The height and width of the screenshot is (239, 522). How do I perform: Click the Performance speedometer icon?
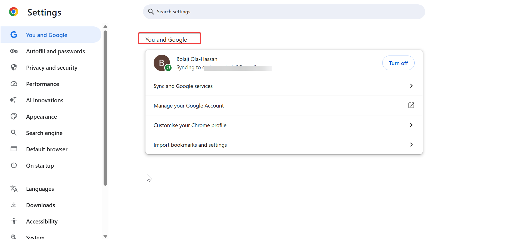coord(14,84)
